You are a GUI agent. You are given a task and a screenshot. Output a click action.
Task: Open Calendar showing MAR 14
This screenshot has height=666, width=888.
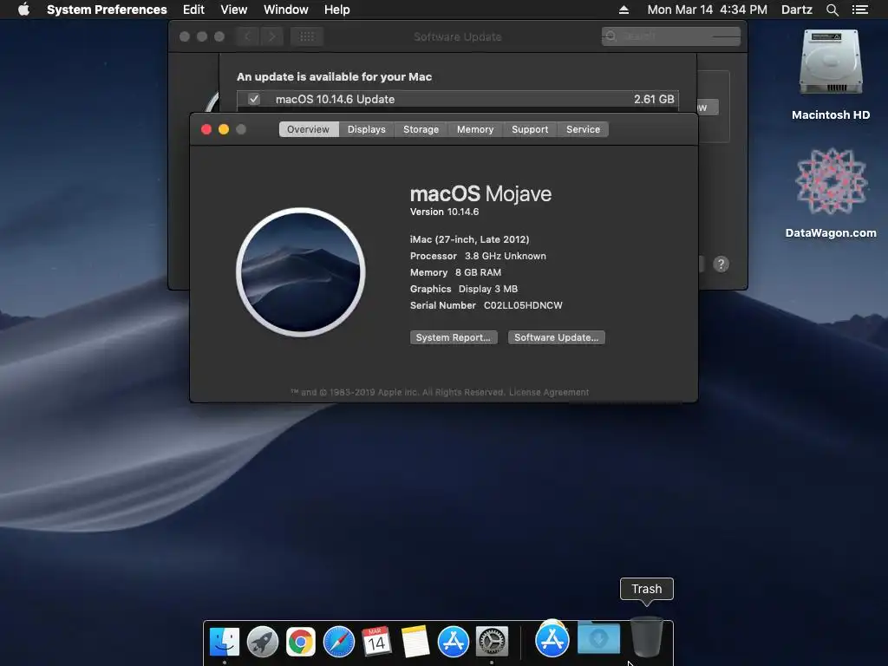pos(376,642)
